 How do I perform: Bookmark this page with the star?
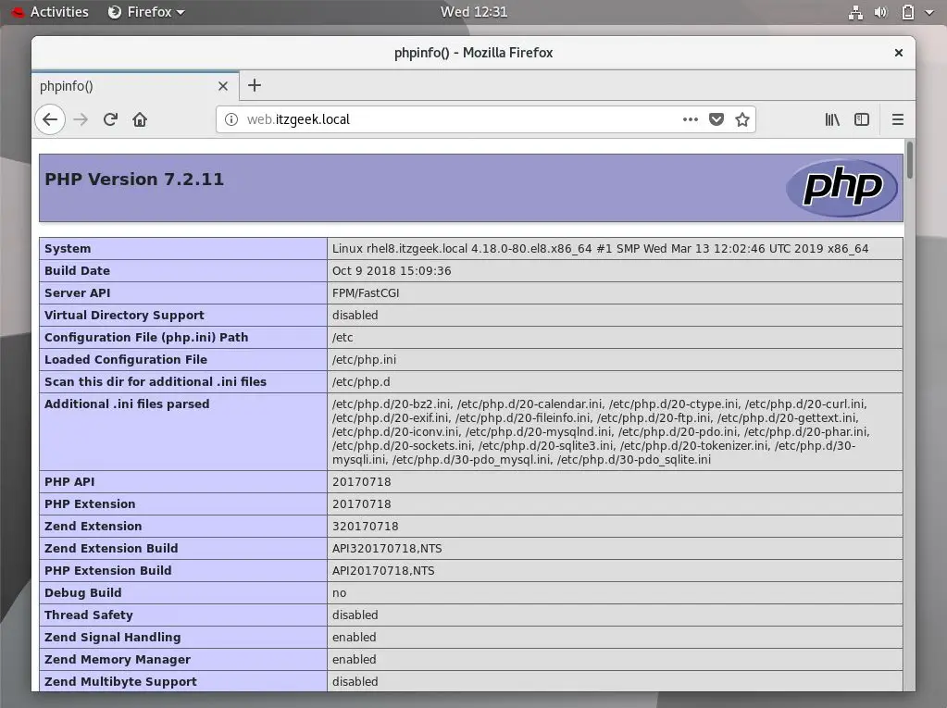742,119
